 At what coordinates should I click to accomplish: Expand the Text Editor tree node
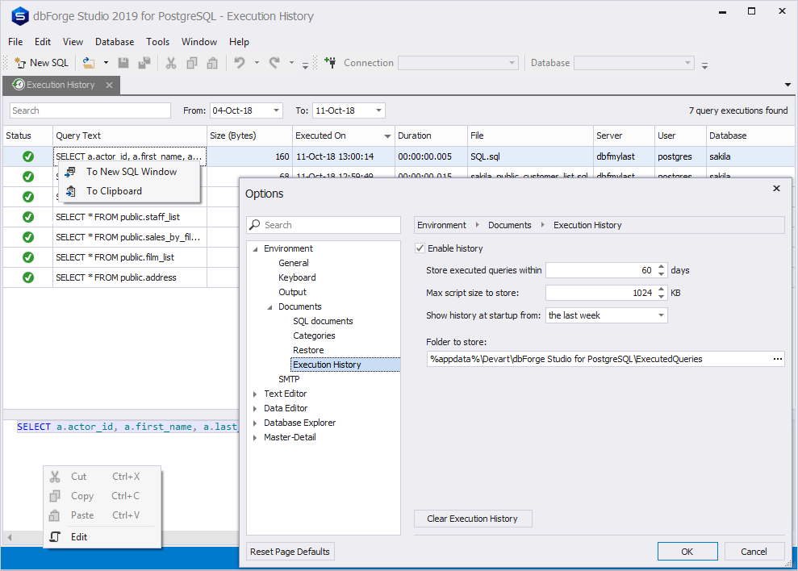(255, 394)
